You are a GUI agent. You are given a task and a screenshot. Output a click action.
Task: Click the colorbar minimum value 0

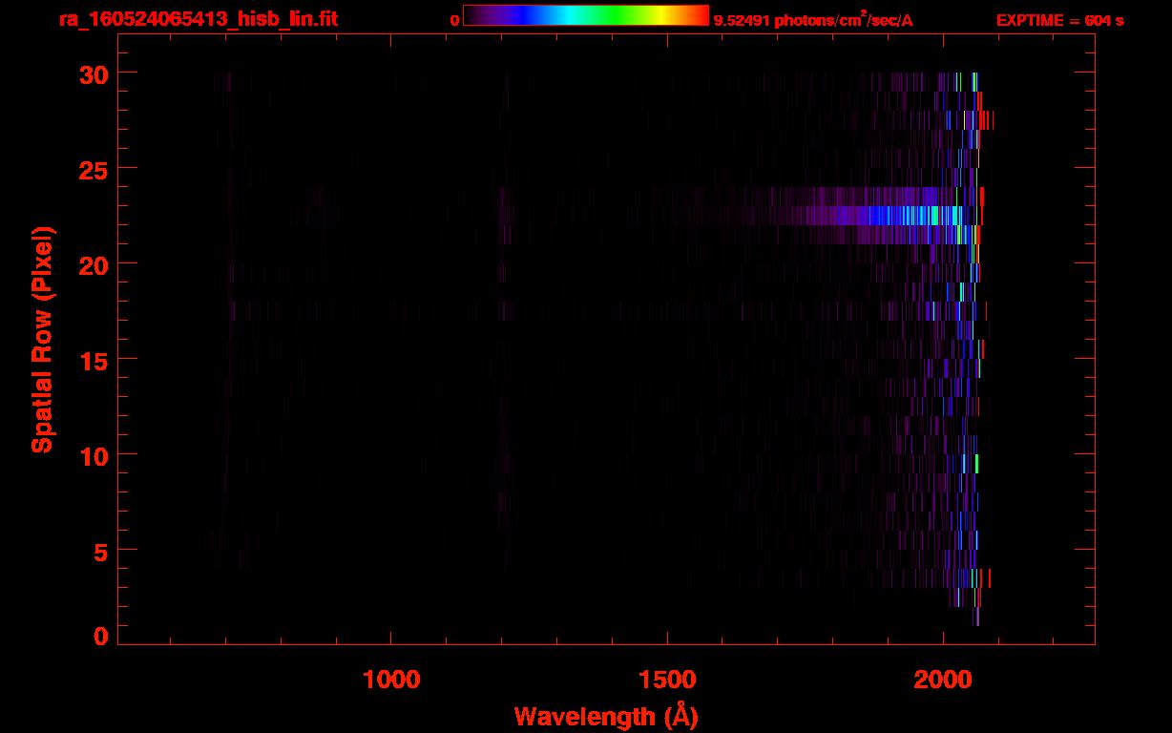click(x=454, y=20)
